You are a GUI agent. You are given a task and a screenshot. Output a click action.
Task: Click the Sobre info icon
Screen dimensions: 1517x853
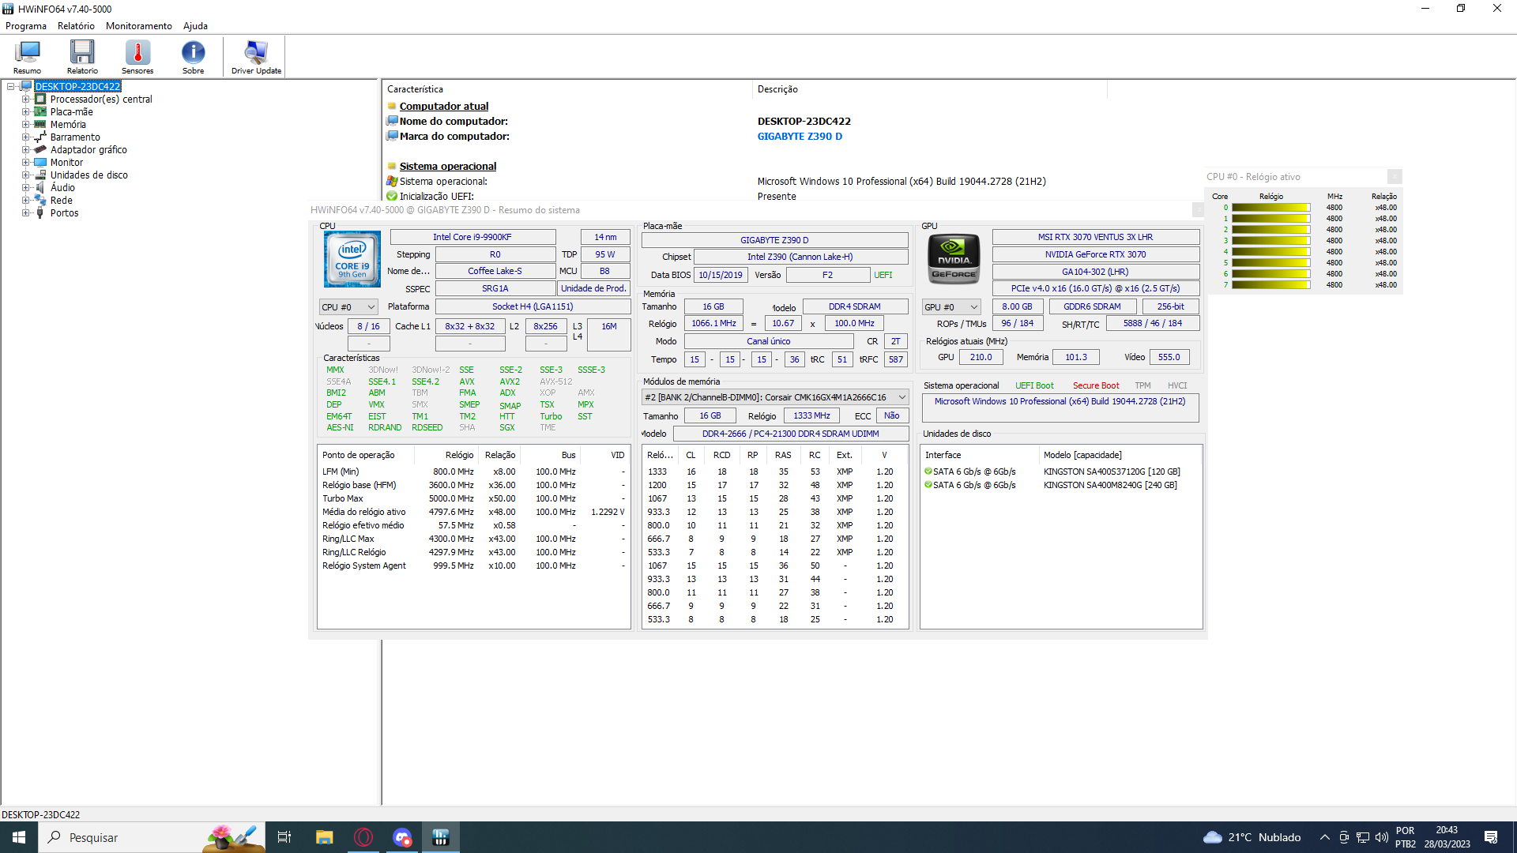pyautogui.click(x=193, y=57)
